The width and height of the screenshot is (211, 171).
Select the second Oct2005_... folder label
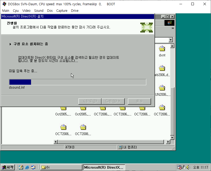[x=83, y=114]
